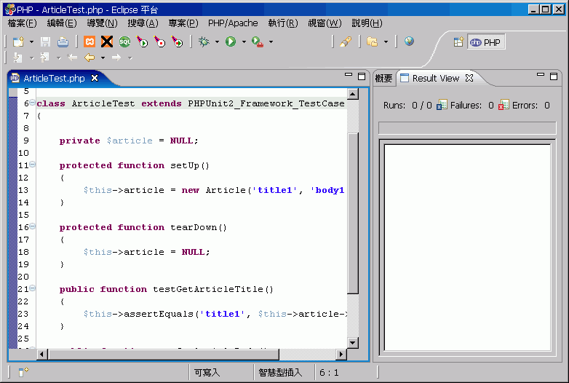Open the Run dropdown arrow
Image resolution: width=569 pixels, height=383 pixels.
coord(244,42)
